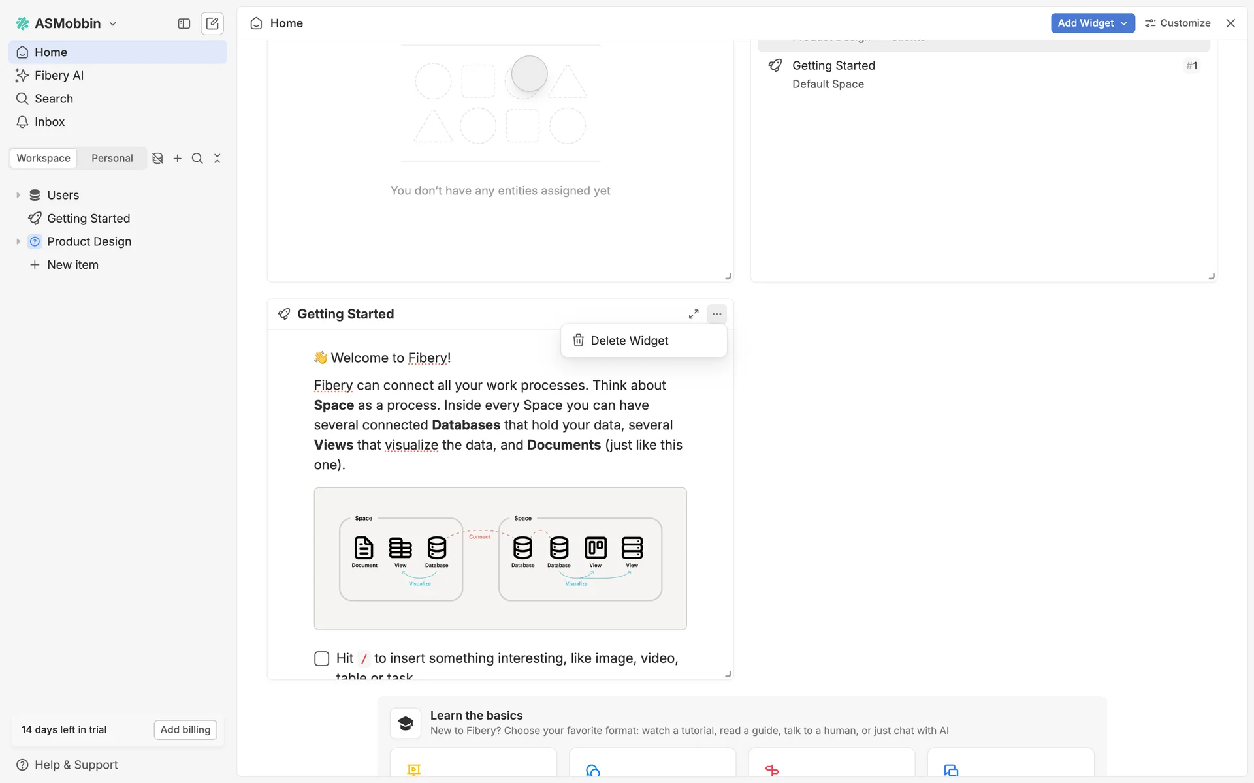This screenshot has width=1254, height=783.
Task: Expand the Users tree item
Action: (x=18, y=195)
